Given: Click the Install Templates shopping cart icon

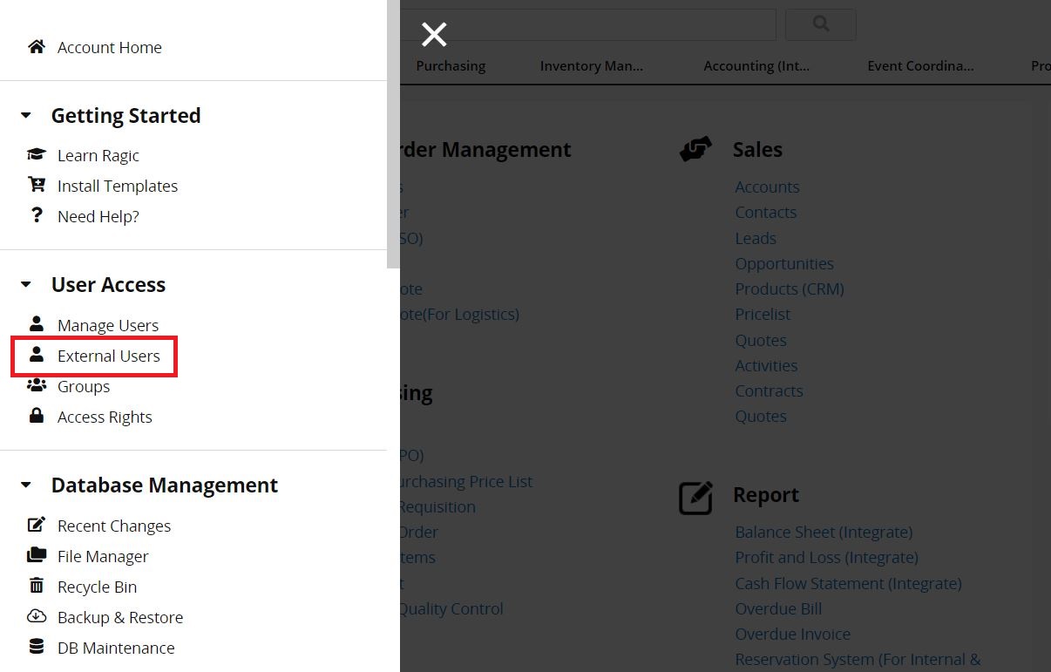Looking at the screenshot, I should (x=36, y=184).
